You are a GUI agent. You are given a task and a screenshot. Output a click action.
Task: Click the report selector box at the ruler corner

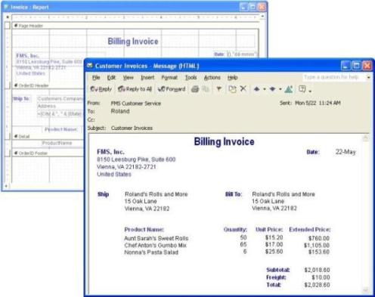click(x=8, y=17)
